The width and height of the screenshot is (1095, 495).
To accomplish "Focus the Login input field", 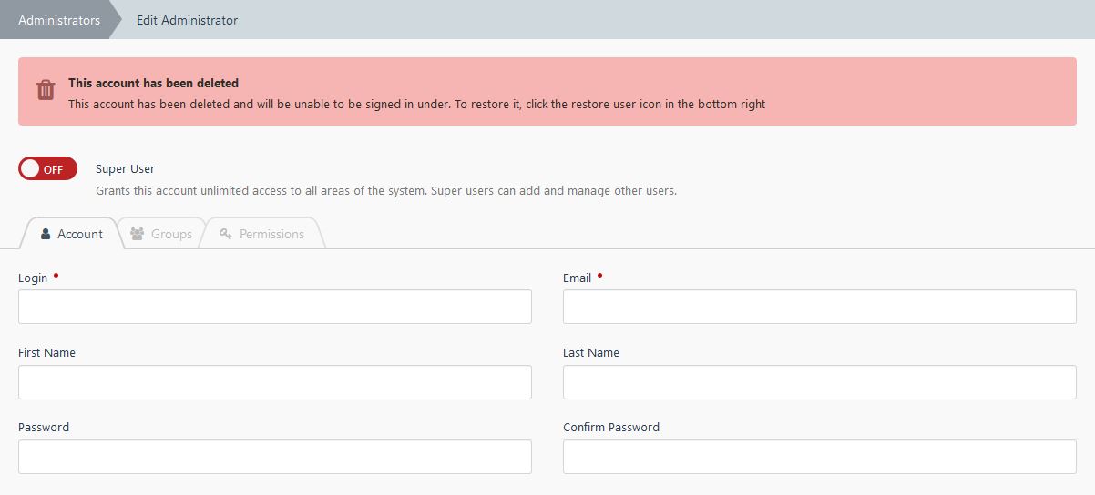I will [275, 307].
